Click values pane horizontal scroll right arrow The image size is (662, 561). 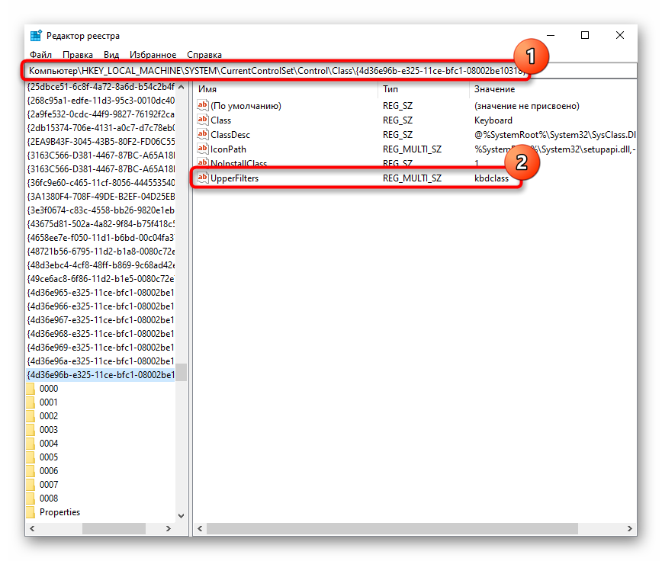click(x=629, y=528)
